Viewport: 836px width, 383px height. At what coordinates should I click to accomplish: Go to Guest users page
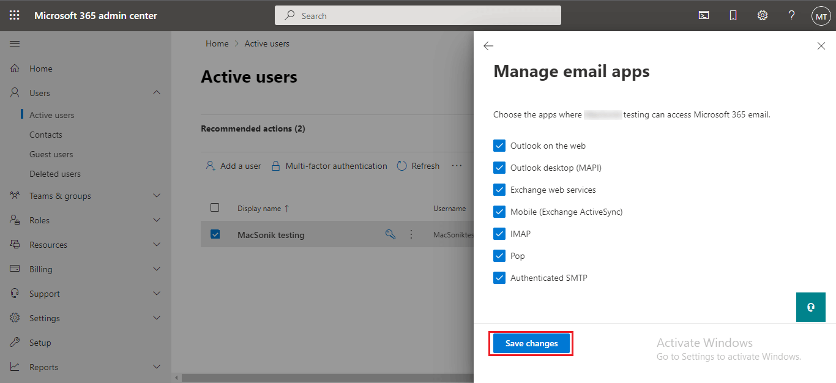coord(51,154)
